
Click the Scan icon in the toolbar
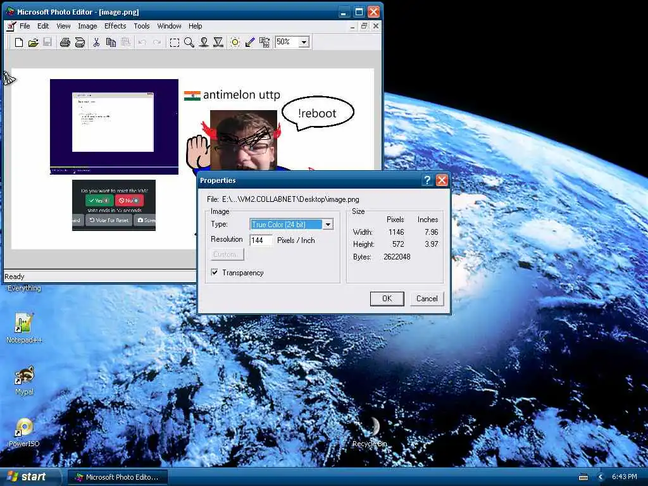pyautogui.click(x=80, y=42)
